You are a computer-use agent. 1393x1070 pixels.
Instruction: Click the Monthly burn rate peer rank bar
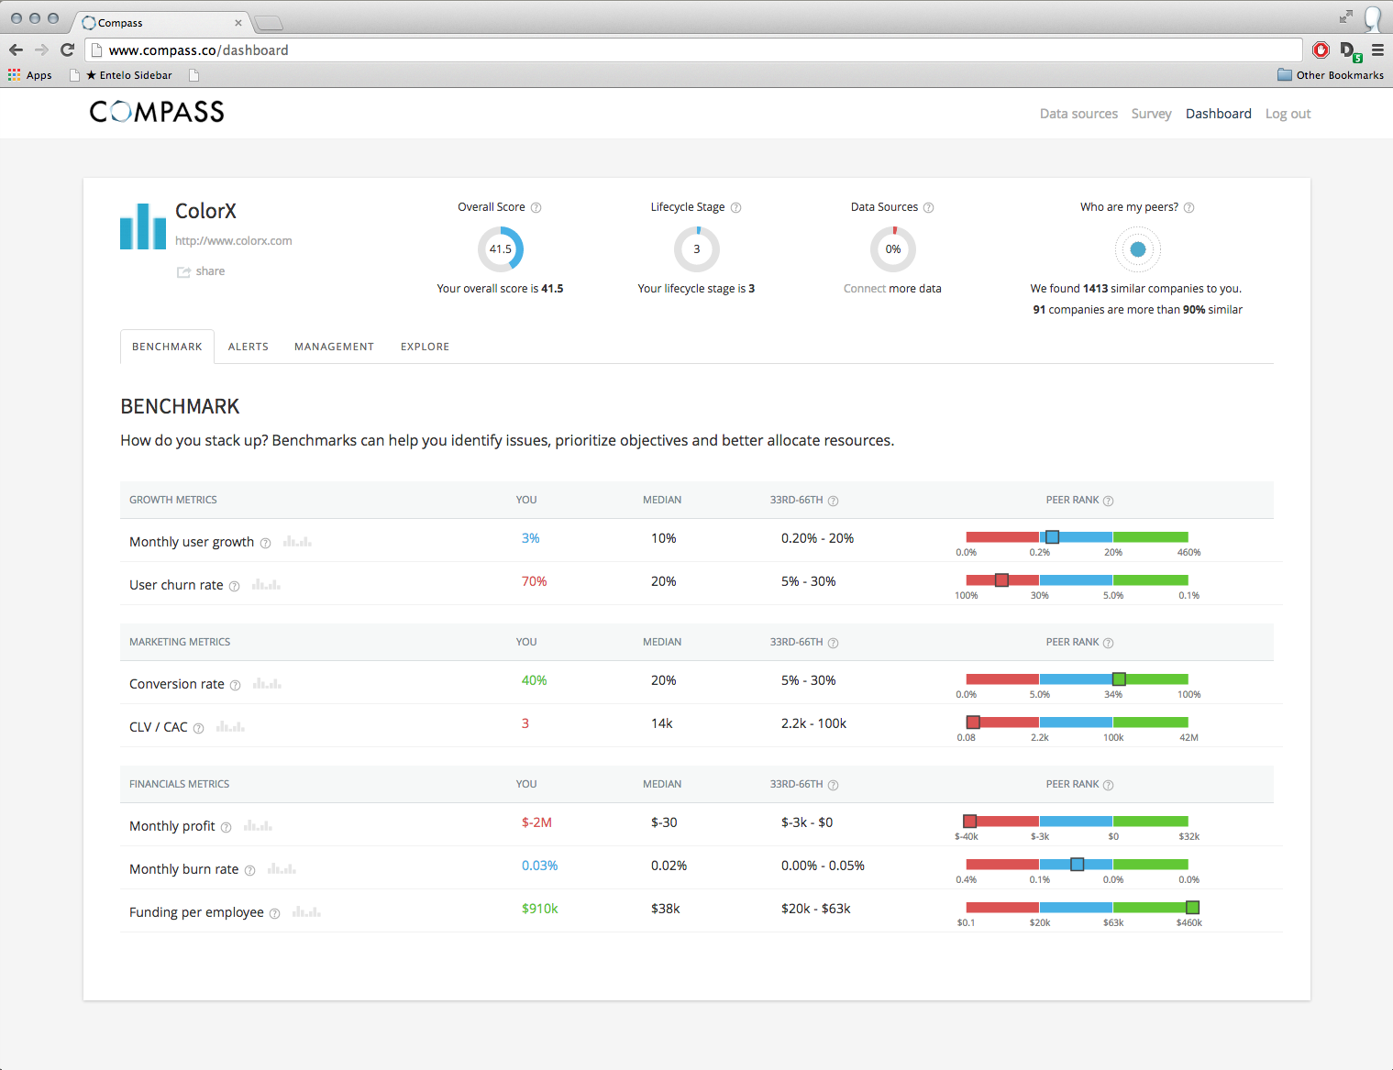click(1077, 865)
